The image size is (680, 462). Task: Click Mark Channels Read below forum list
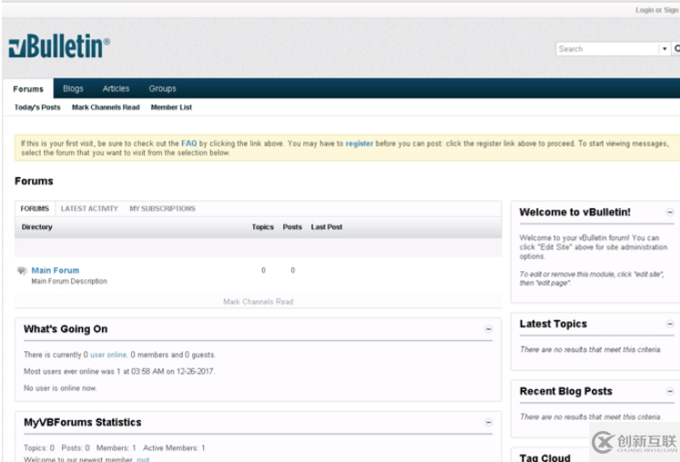coord(258,302)
